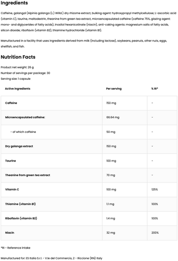Select the Thiamine (vitamin B1) label
This screenshot has width=178, height=261.
tap(21, 204)
